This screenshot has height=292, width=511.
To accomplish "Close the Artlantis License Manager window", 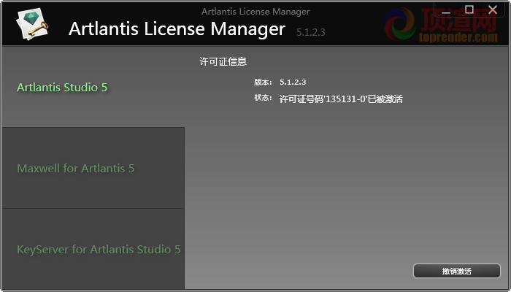I will click(493, 9).
